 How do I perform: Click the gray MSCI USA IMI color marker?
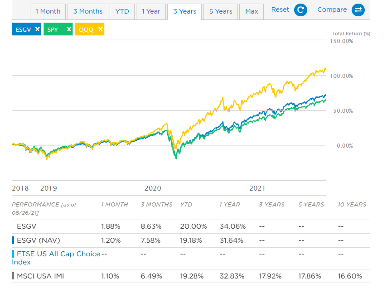pyautogui.click(x=13, y=276)
